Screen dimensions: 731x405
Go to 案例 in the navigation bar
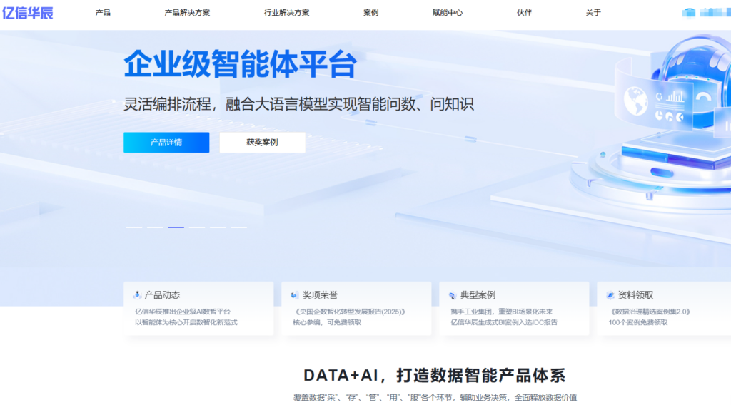[x=370, y=13]
